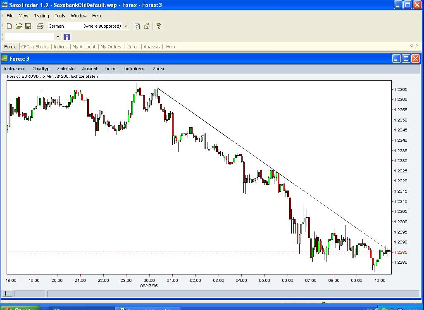424x310 pixels.
Task: Open the Trading menu
Action: click(x=41, y=16)
